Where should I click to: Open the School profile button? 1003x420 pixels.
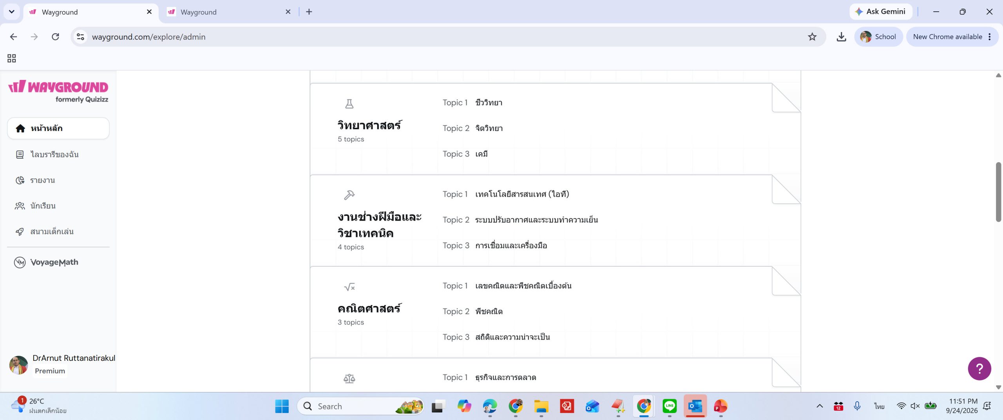tap(878, 37)
